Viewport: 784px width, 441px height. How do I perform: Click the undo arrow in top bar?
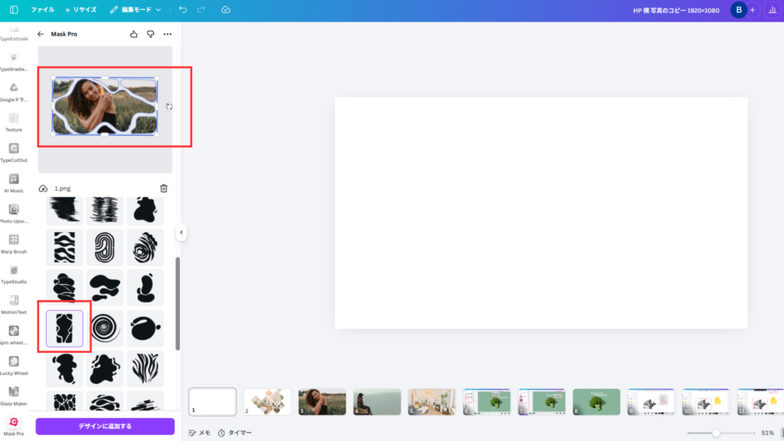click(182, 10)
